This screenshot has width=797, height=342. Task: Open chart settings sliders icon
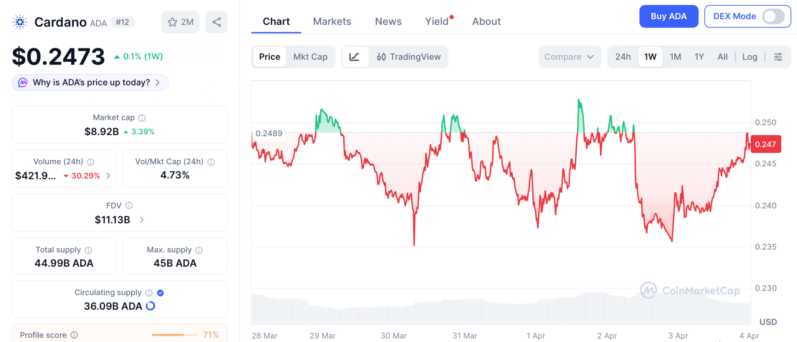point(778,57)
